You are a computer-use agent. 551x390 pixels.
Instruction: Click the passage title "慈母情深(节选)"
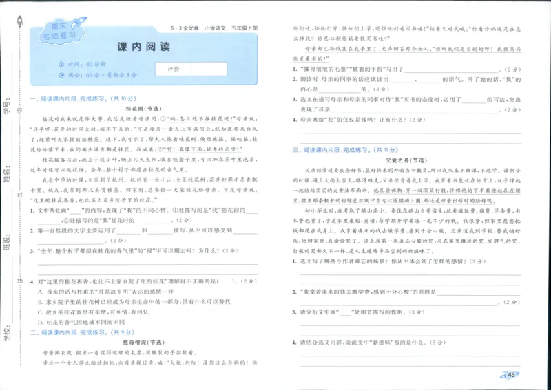[144, 343]
